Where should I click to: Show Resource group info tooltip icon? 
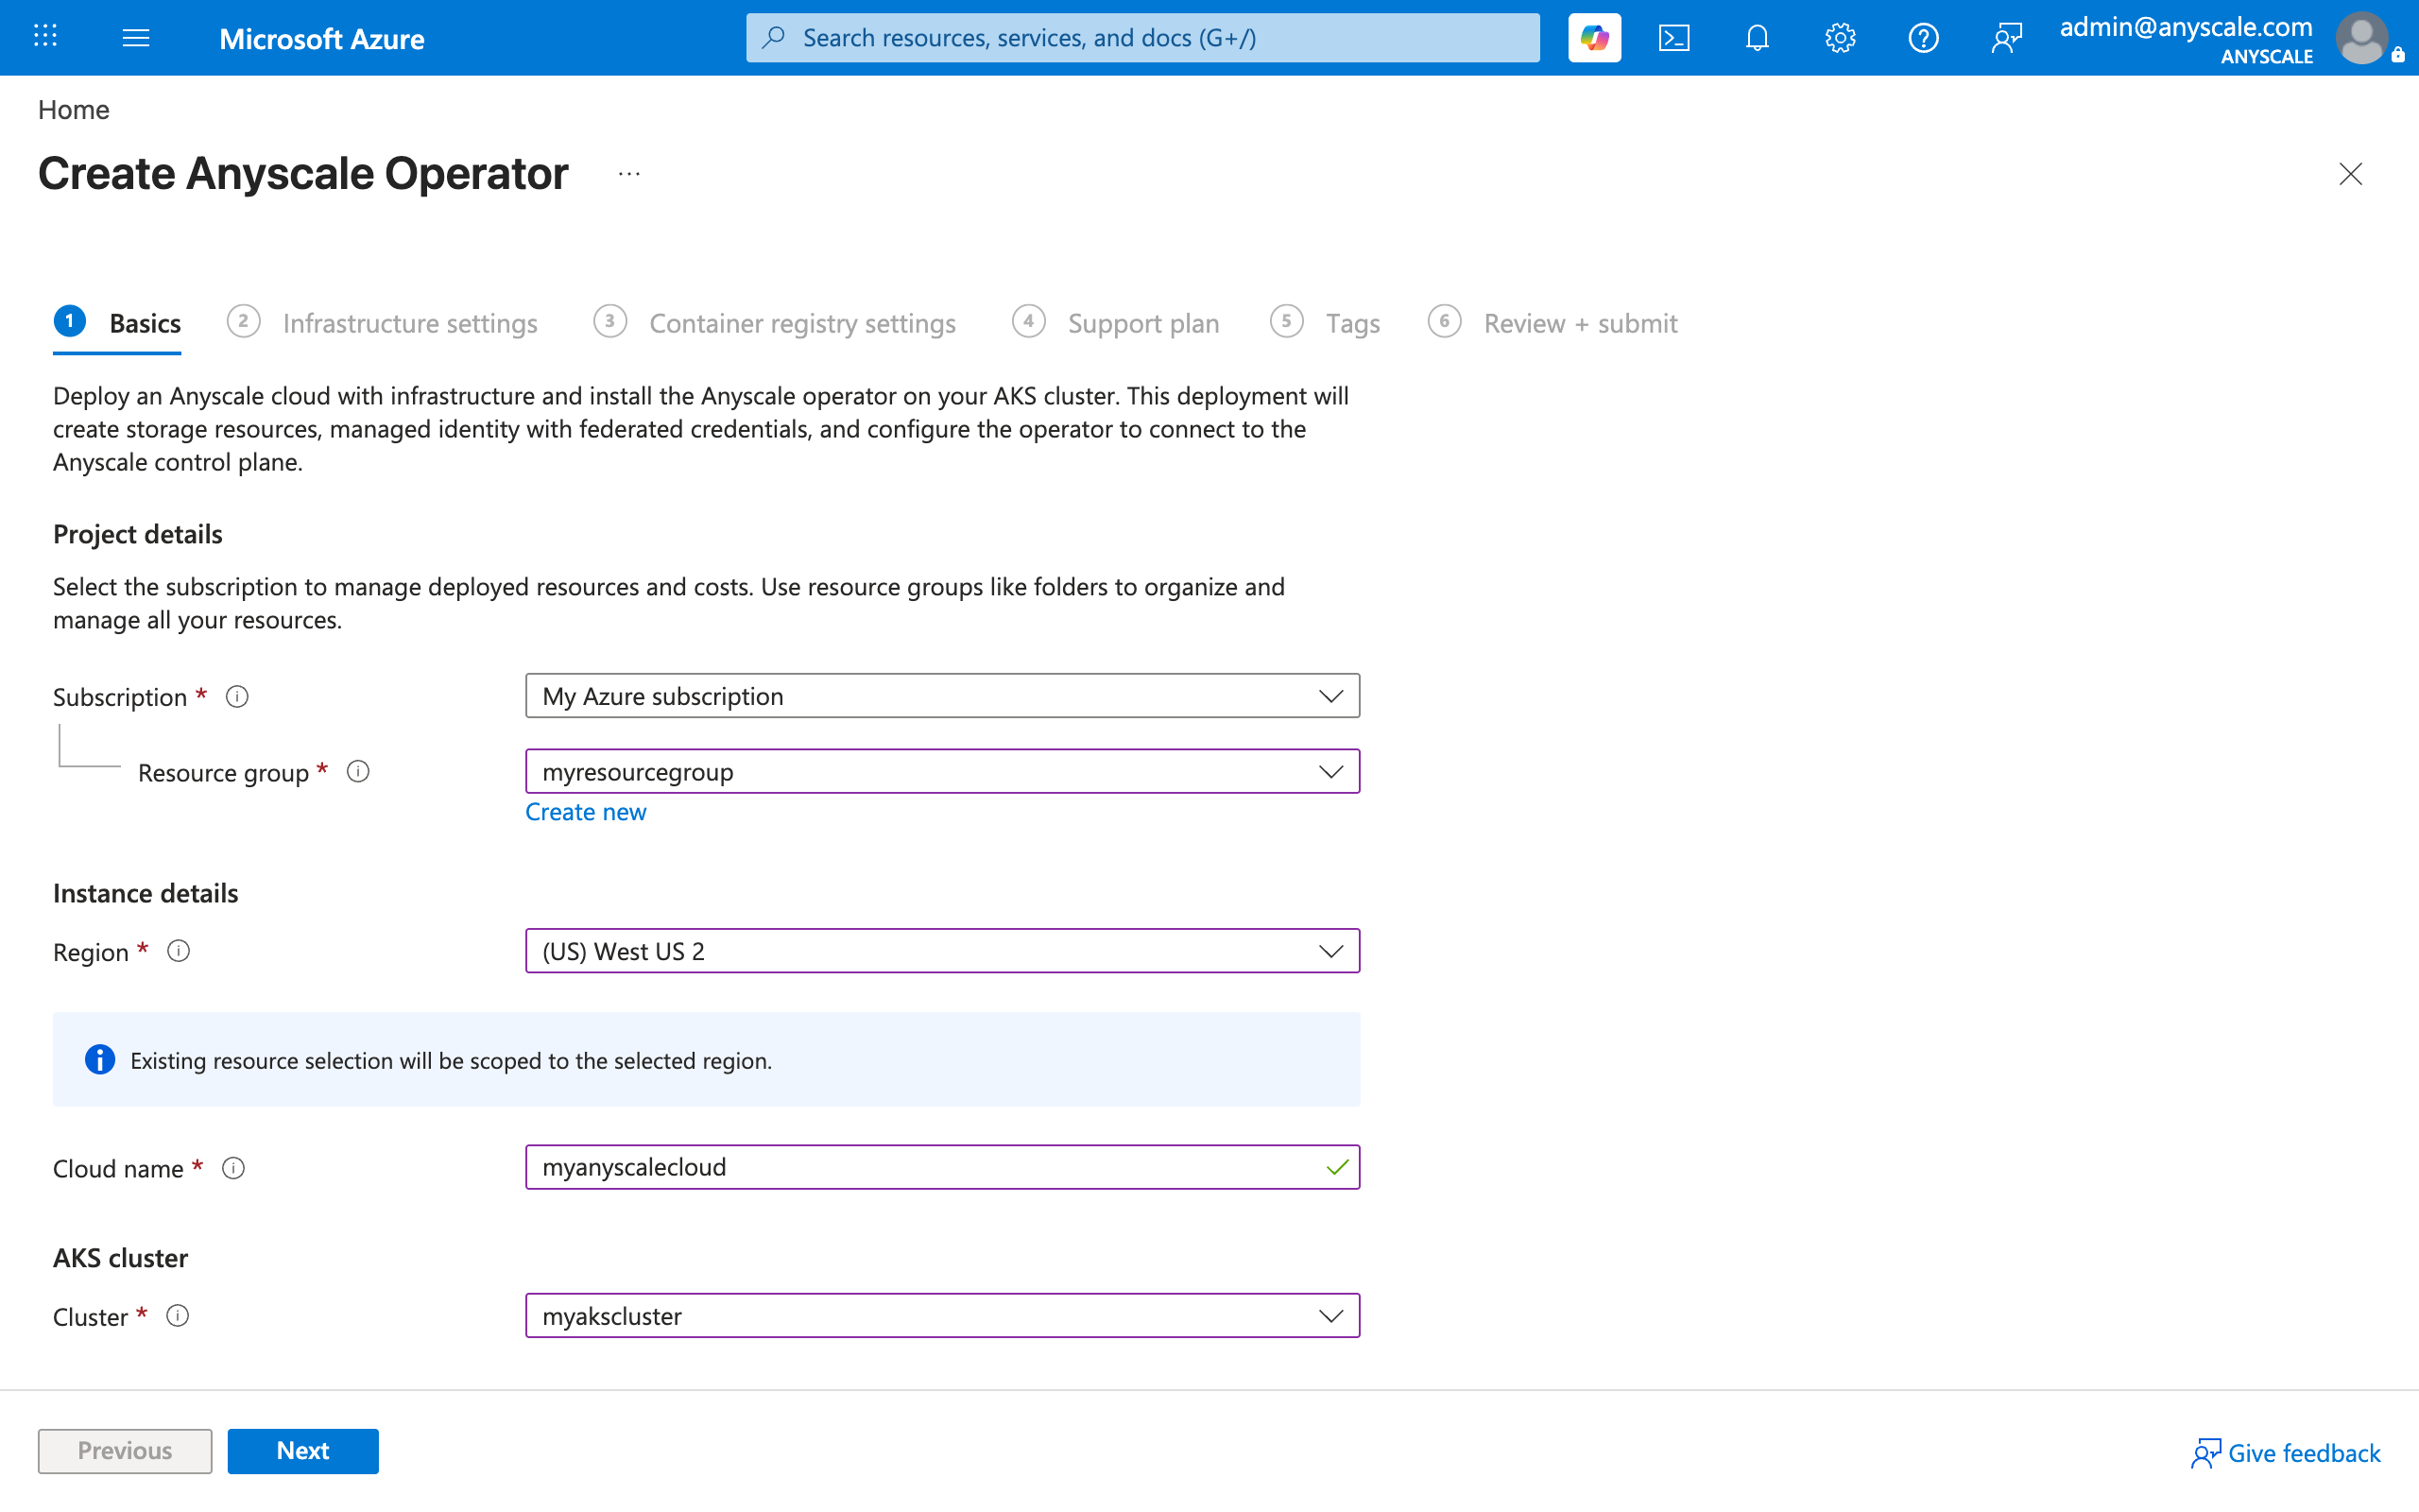point(358,772)
